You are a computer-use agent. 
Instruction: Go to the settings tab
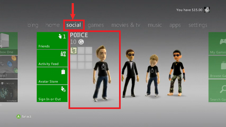click(198, 25)
